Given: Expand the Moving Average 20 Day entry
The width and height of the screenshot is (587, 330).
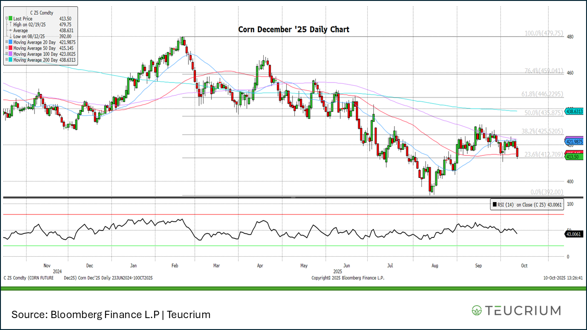Looking at the screenshot, I should pyautogui.click(x=6, y=42).
